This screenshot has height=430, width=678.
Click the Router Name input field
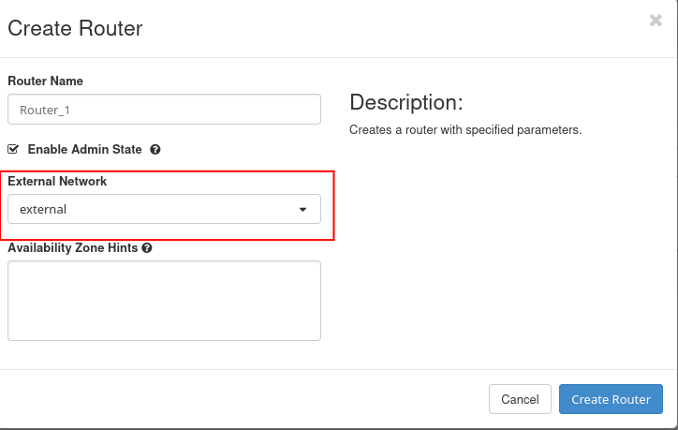point(164,110)
